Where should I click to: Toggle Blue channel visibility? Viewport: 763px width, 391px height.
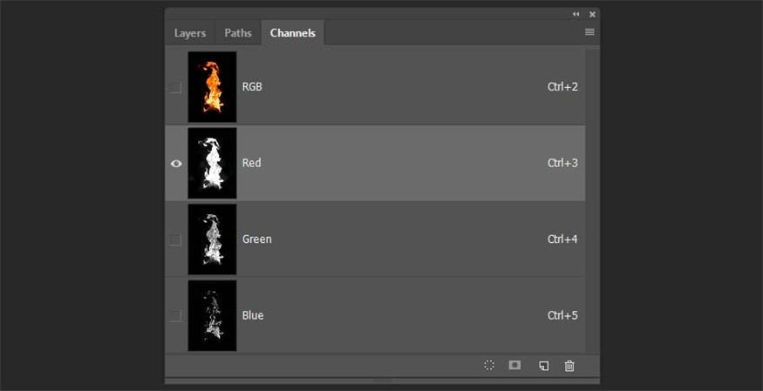pos(175,315)
